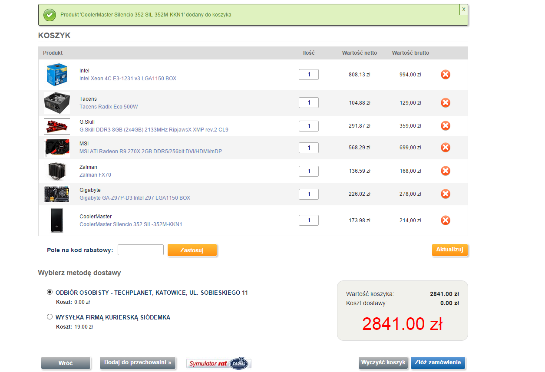This screenshot has height=372, width=545.
Task: Click the Wartość brutto column header
Action: (410, 53)
